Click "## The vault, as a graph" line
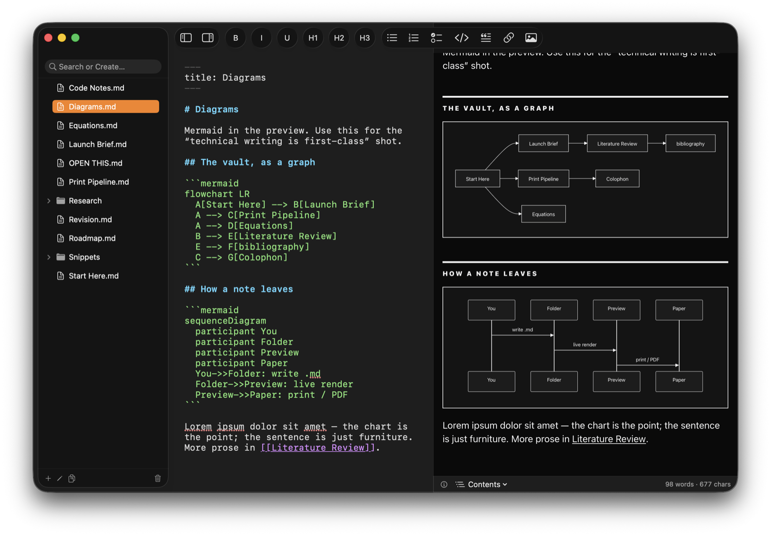This screenshot has height=536, width=771. pyautogui.click(x=250, y=162)
